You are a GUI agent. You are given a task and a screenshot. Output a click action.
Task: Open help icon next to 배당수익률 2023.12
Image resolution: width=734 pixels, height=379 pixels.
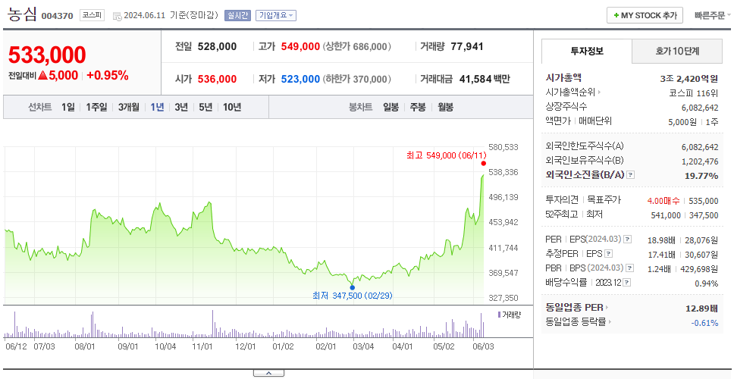tap(627, 283)
